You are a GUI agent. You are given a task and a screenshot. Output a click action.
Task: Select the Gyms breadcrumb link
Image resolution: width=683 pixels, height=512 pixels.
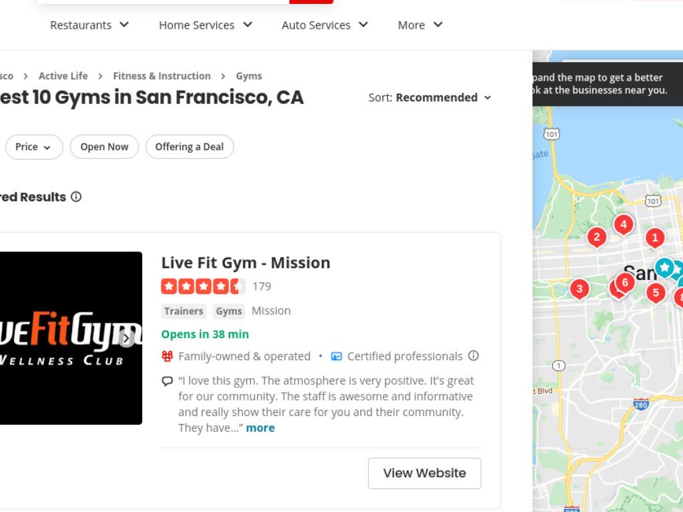[249, 76]
